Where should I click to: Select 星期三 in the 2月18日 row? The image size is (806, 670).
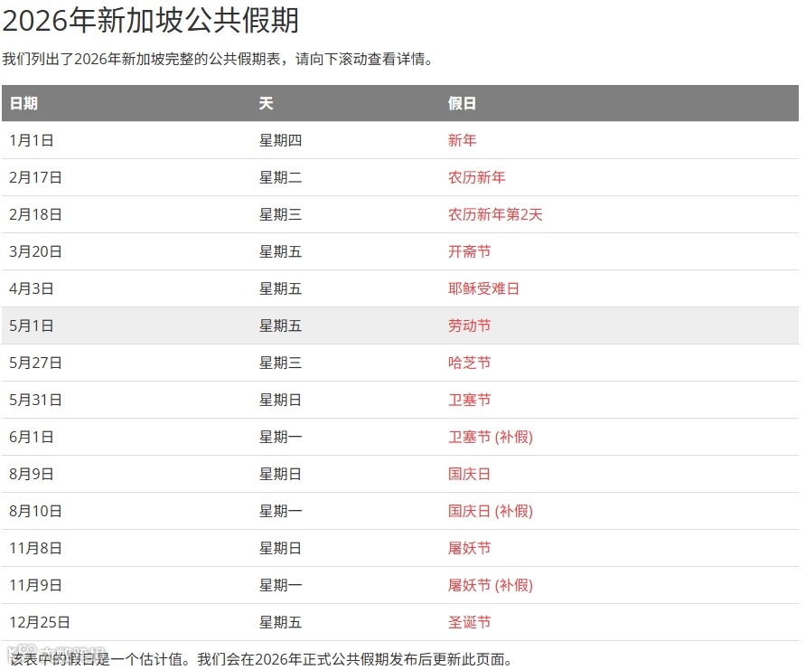280,214
